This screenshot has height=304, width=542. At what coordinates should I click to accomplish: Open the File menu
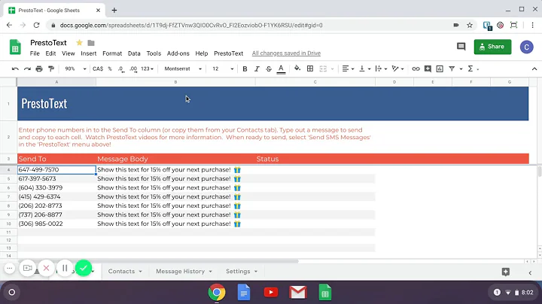coord(35,53)
